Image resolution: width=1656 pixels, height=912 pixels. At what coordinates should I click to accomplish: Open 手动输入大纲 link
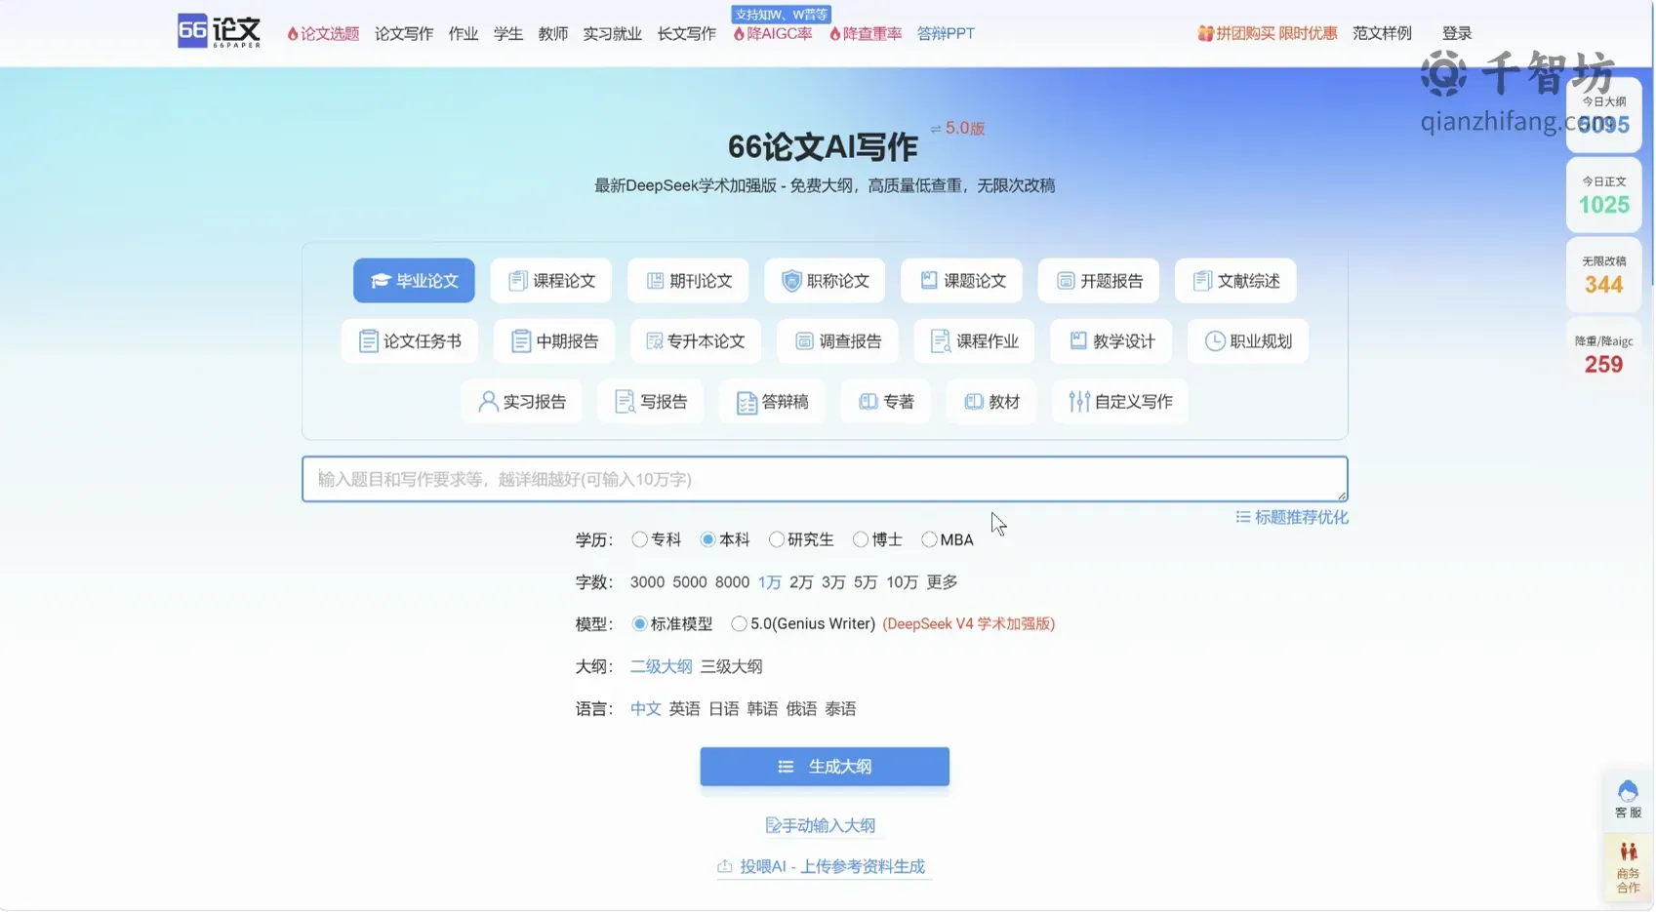tap(821, 825)
